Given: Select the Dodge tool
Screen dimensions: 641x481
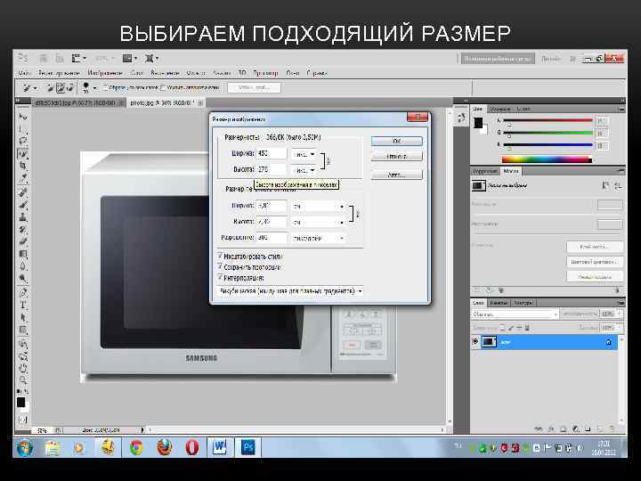Looking at the screenshot, I should click(x=23, y=279).
